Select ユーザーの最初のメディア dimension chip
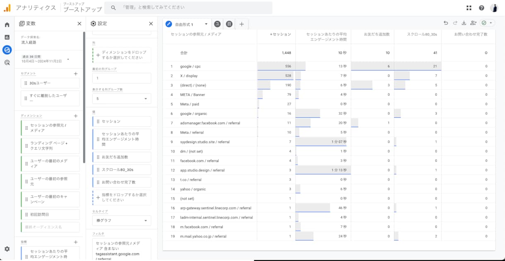This screenshot has height=261, width=505. point(50,164)
